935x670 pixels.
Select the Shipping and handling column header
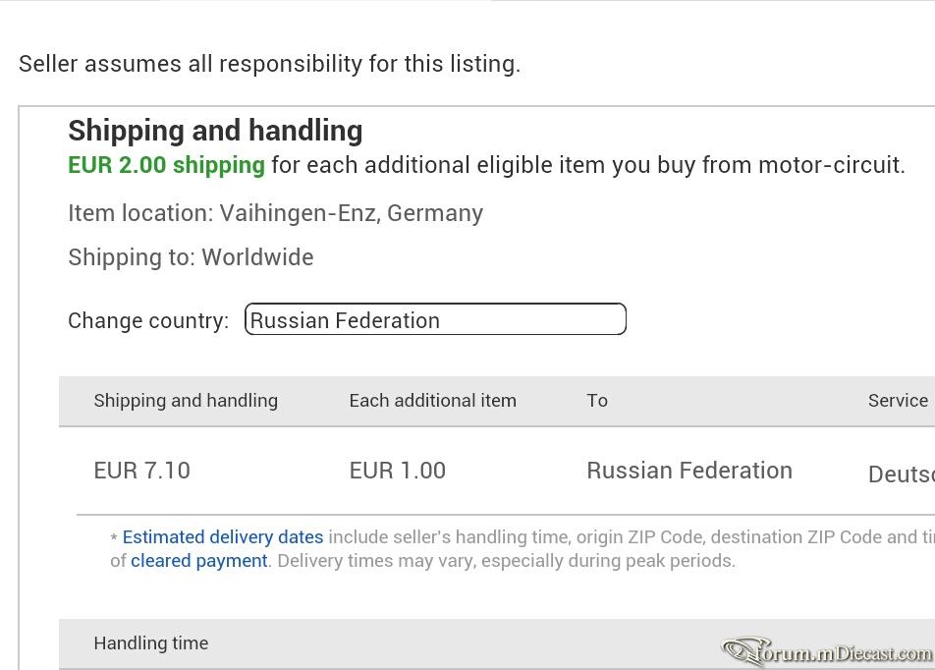[x=186, y=400]
